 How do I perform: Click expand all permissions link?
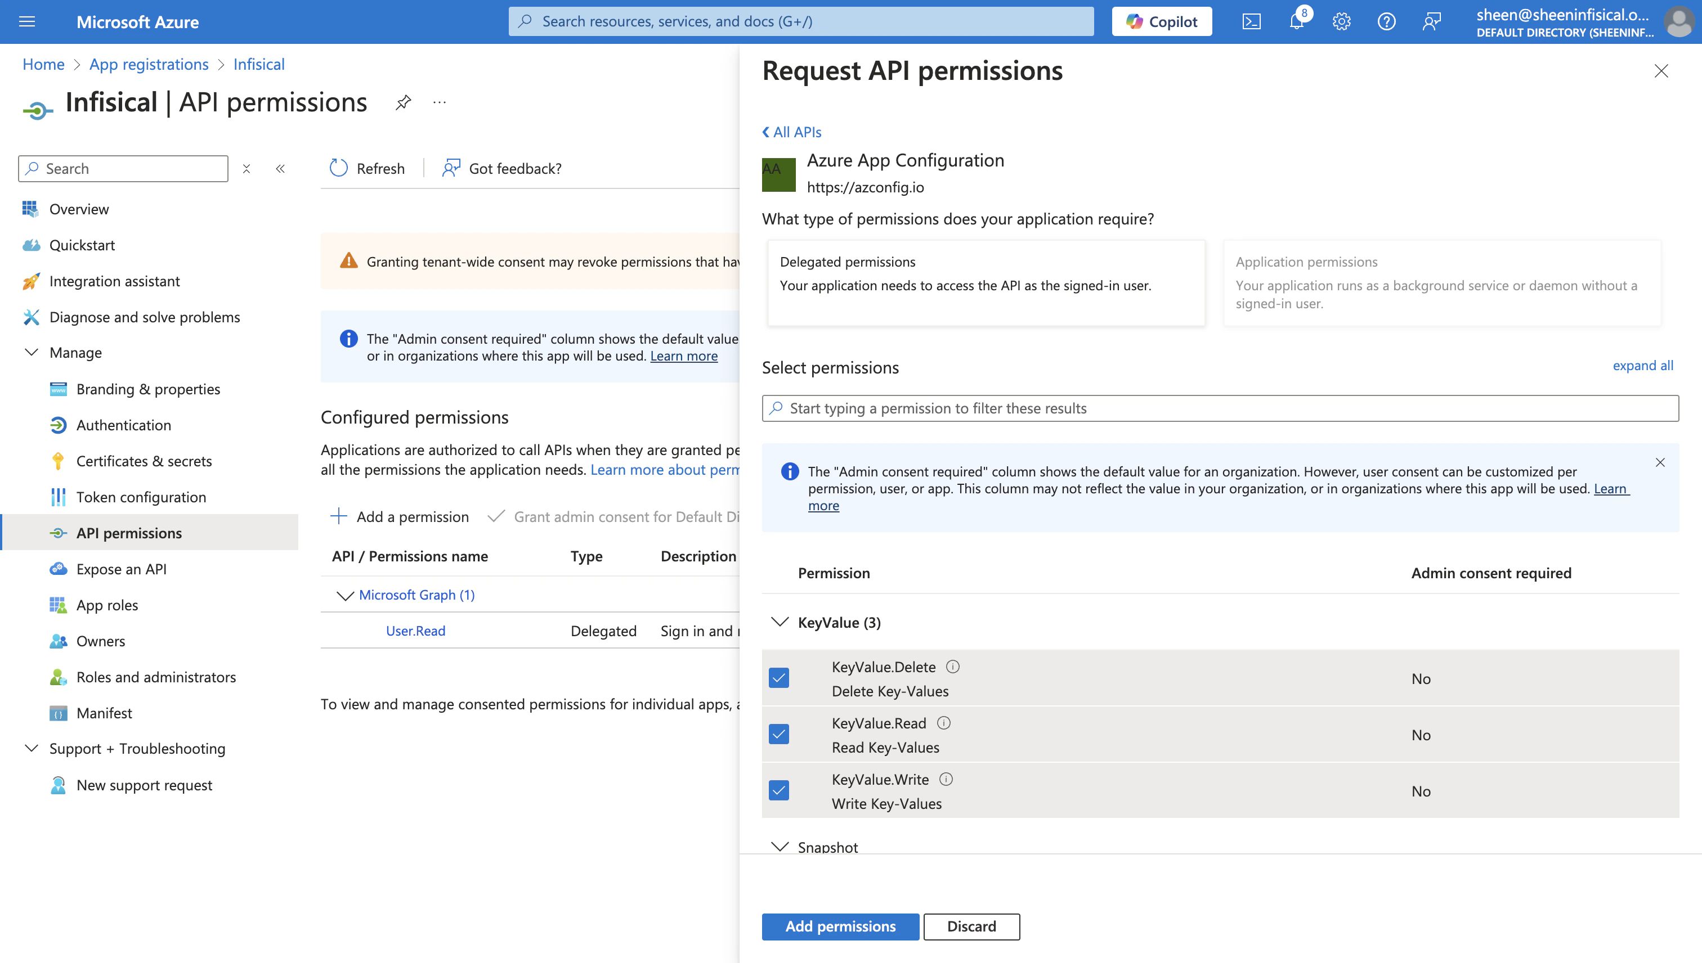[x=1642, y=365]
